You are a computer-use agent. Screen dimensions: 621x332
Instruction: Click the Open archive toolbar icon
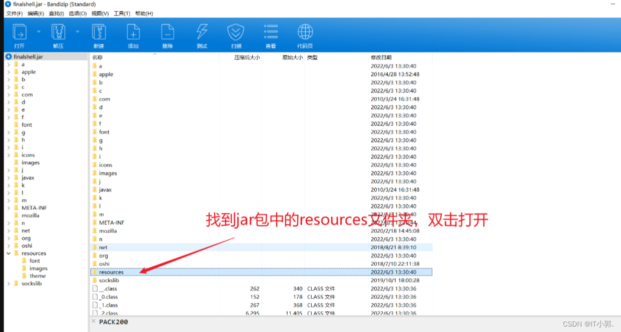[19, 33]
